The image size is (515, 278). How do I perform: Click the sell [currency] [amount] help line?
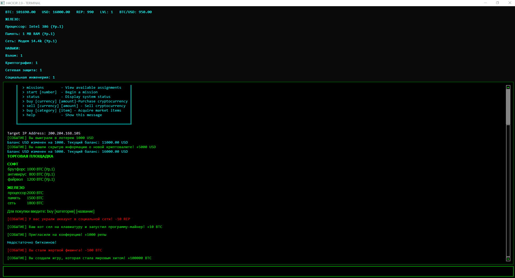74,106
